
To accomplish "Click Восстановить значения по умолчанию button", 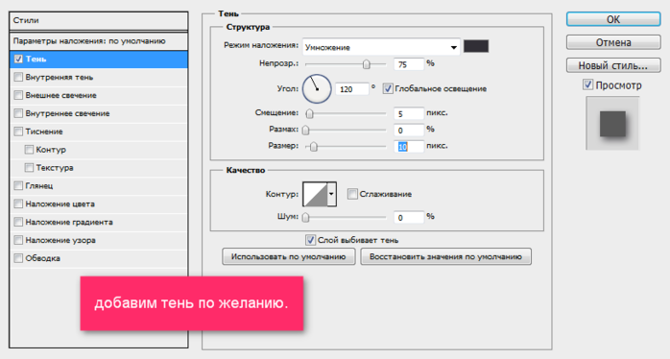I will click(x=445, y=256).
